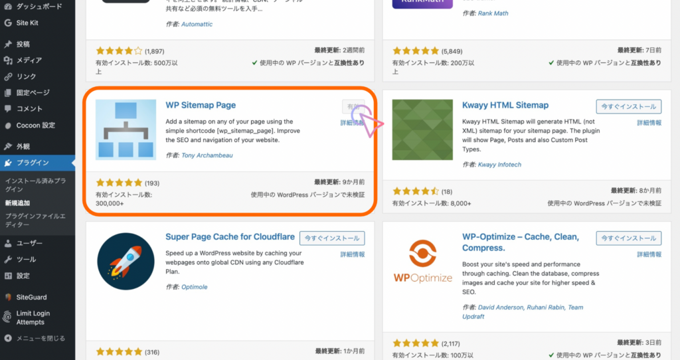Viewport: 680px width, 360px height.
Task: Click the user icon beside ユーザー
Action: click(x=8, y=243)
